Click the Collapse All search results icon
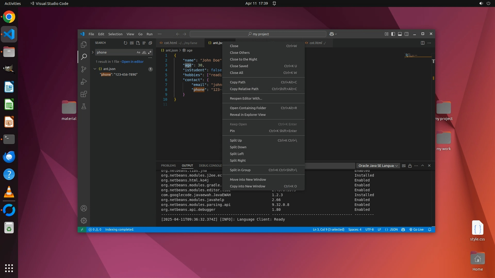This screenshot has width=495, height=278. pyautogui.click(x=150, y=43)
